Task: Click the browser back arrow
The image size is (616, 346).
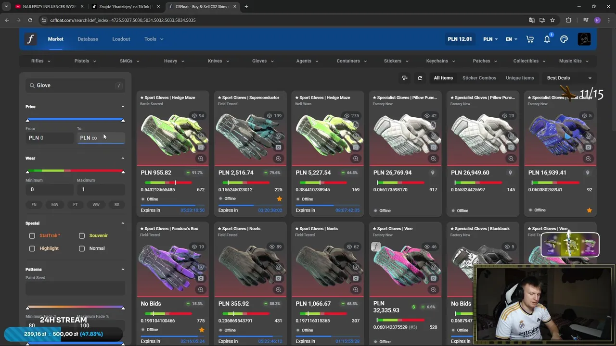Action: coord(7,20)
